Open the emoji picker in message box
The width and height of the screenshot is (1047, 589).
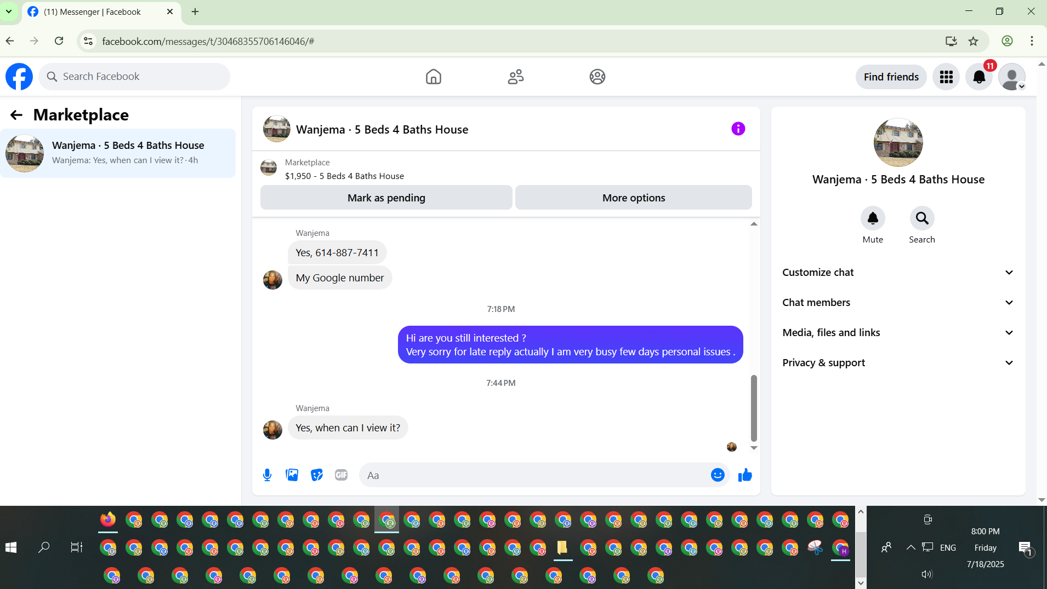click(718, 475)
